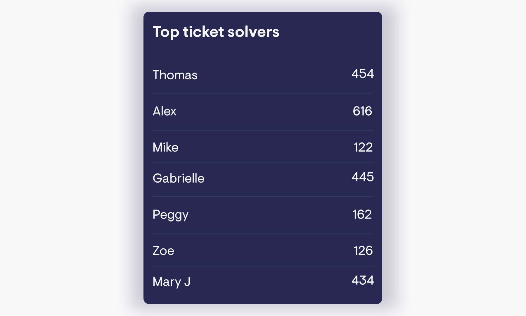Select the Mary J row
Viewport: 526px width, 316px height.
[263, 281]
